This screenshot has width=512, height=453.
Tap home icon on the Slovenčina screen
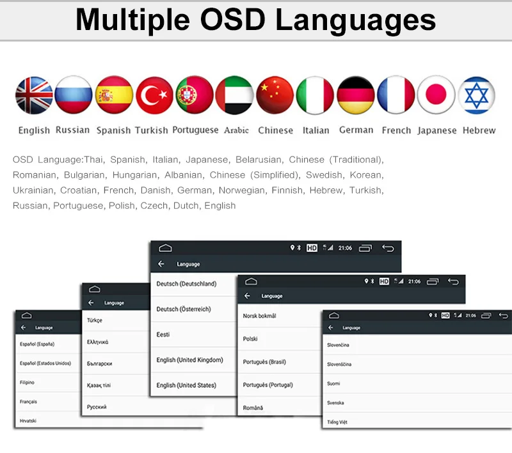pyautogui.click(x=333, y=316)
